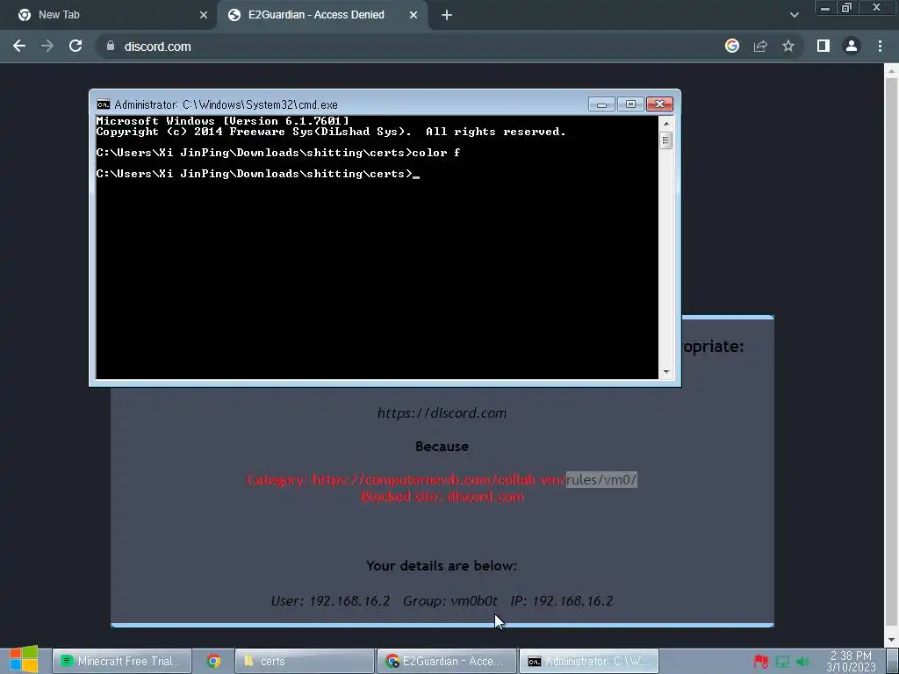
Task: Close the E2Guardian Access Denied tab
Action: tap(414, 15)
